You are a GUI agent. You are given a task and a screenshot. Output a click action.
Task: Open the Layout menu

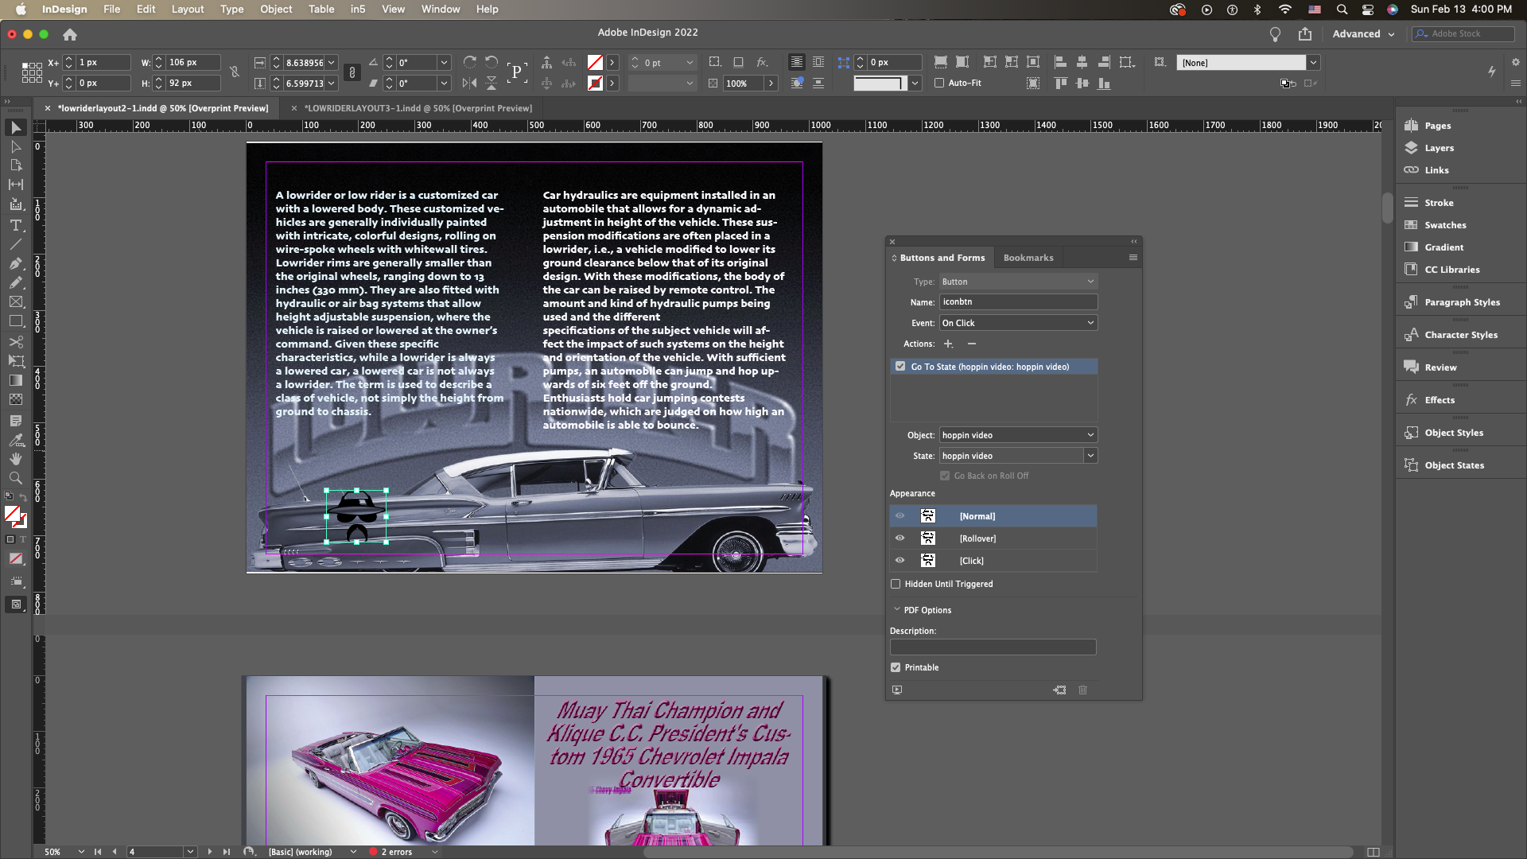click(x=188, y=10)
